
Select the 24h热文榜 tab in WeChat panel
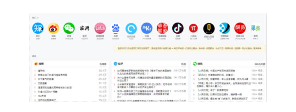coord(260,64)
